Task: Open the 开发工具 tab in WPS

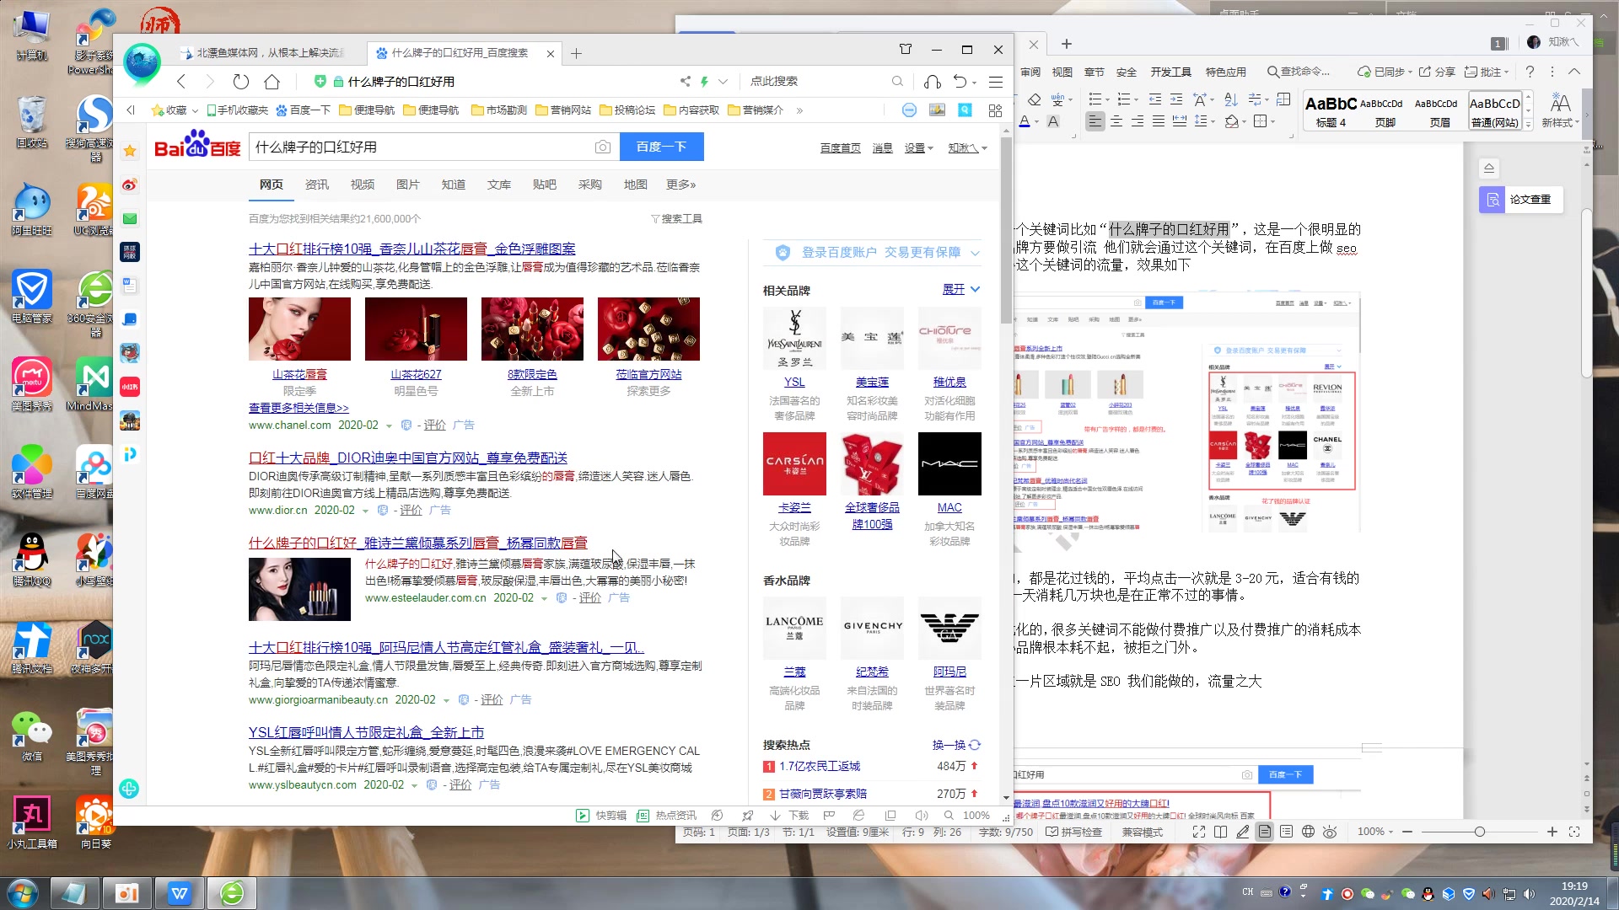Action: tap(1170, 72)
